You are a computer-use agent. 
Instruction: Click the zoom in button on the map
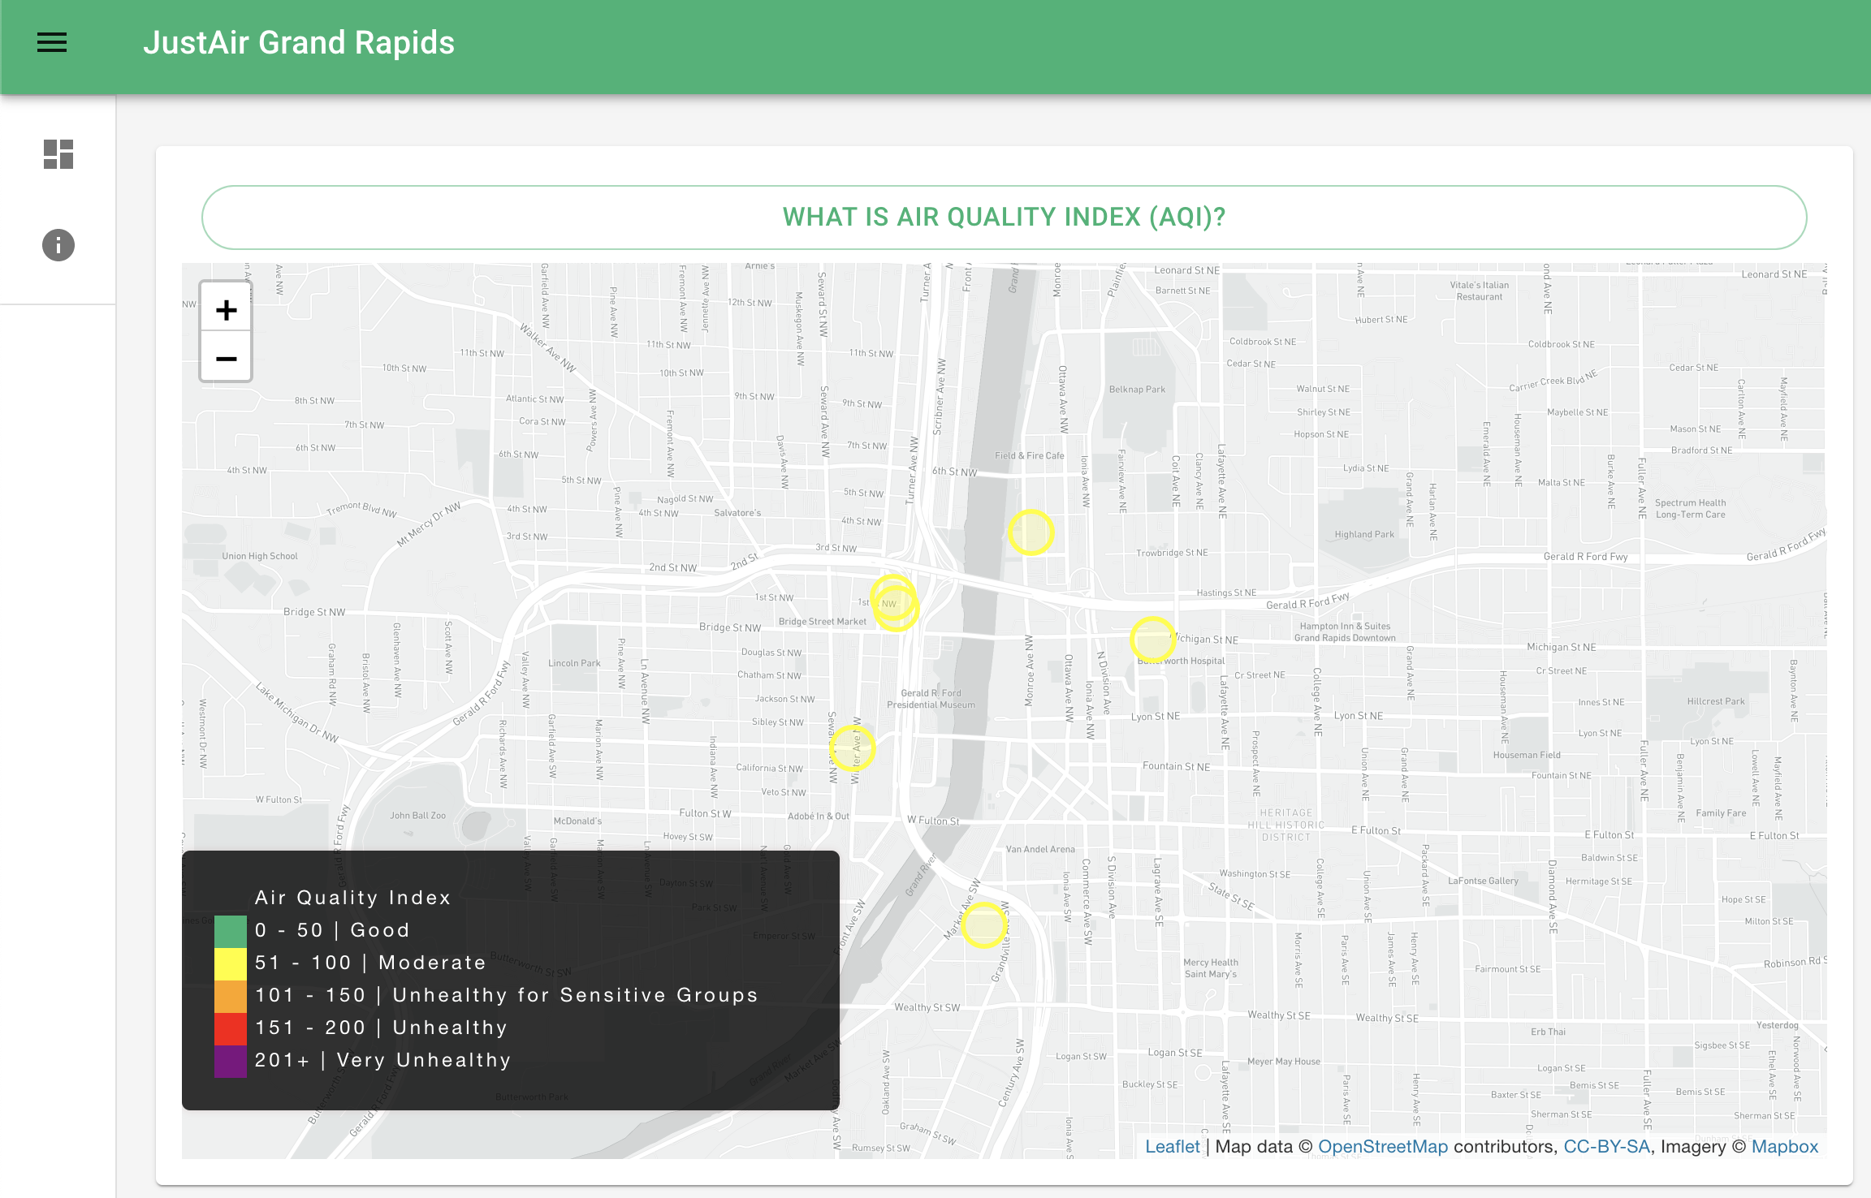[x=225, y=309]
